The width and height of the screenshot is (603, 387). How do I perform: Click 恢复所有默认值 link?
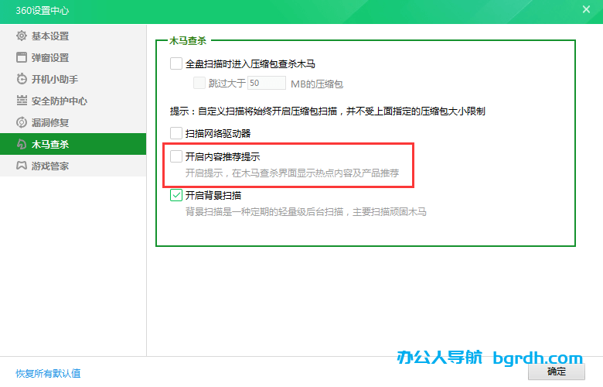[48, 373]
